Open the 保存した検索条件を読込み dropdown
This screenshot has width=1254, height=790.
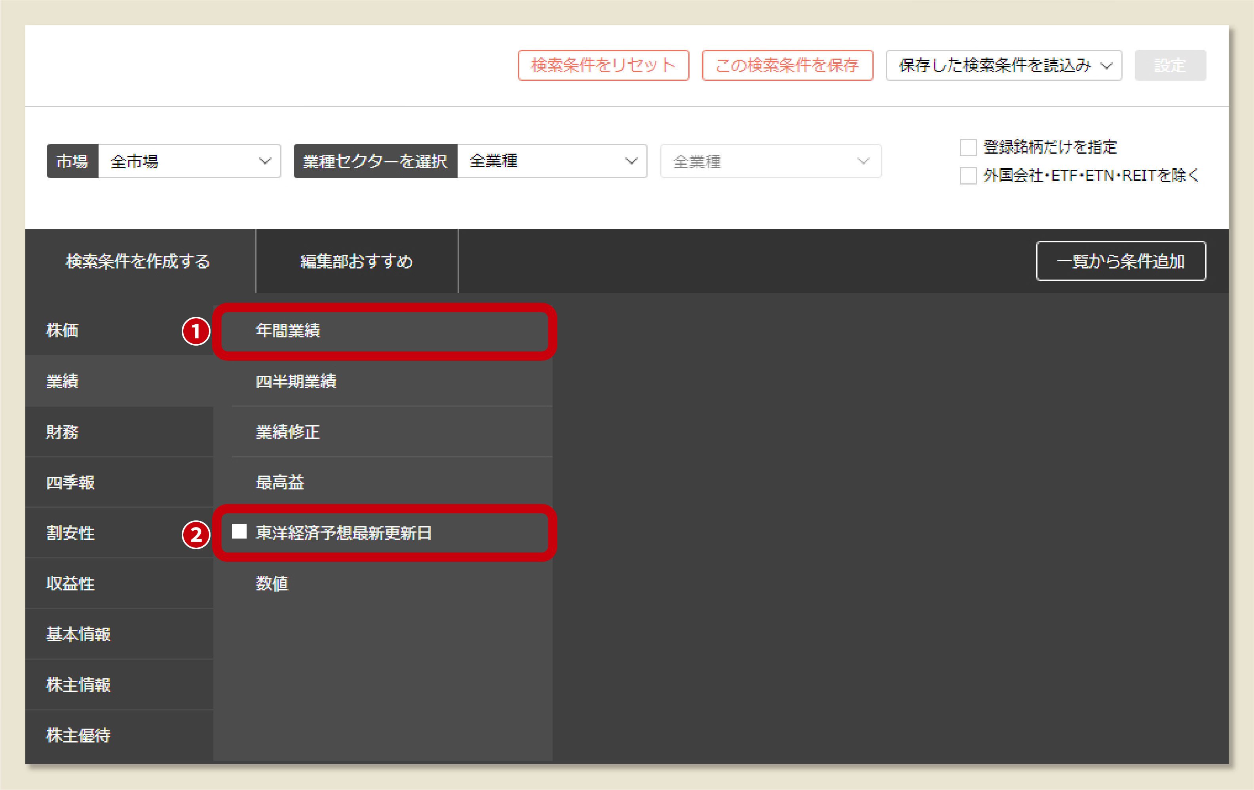(x=1003, y=65)
